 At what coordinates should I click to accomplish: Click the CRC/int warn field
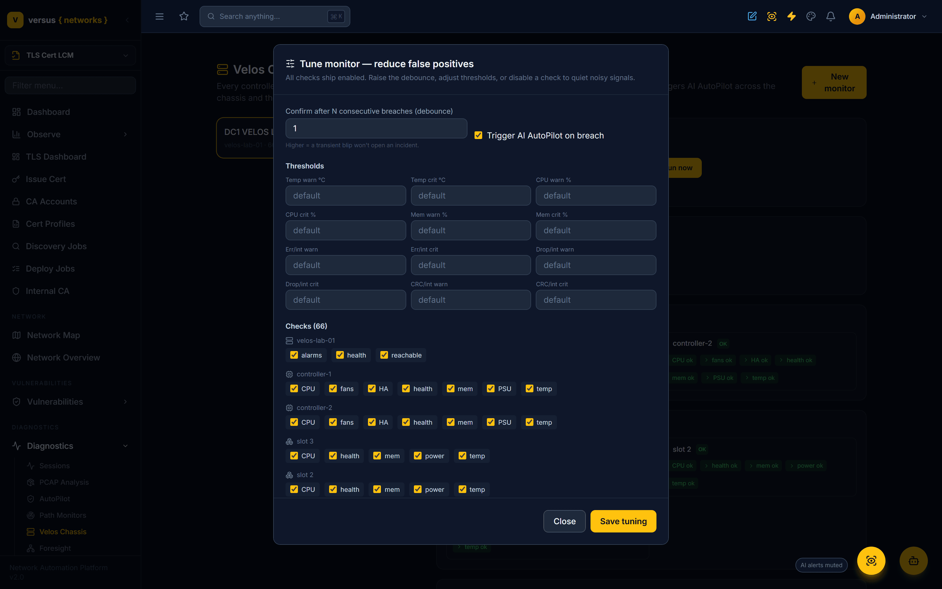(x=471, y=300)
